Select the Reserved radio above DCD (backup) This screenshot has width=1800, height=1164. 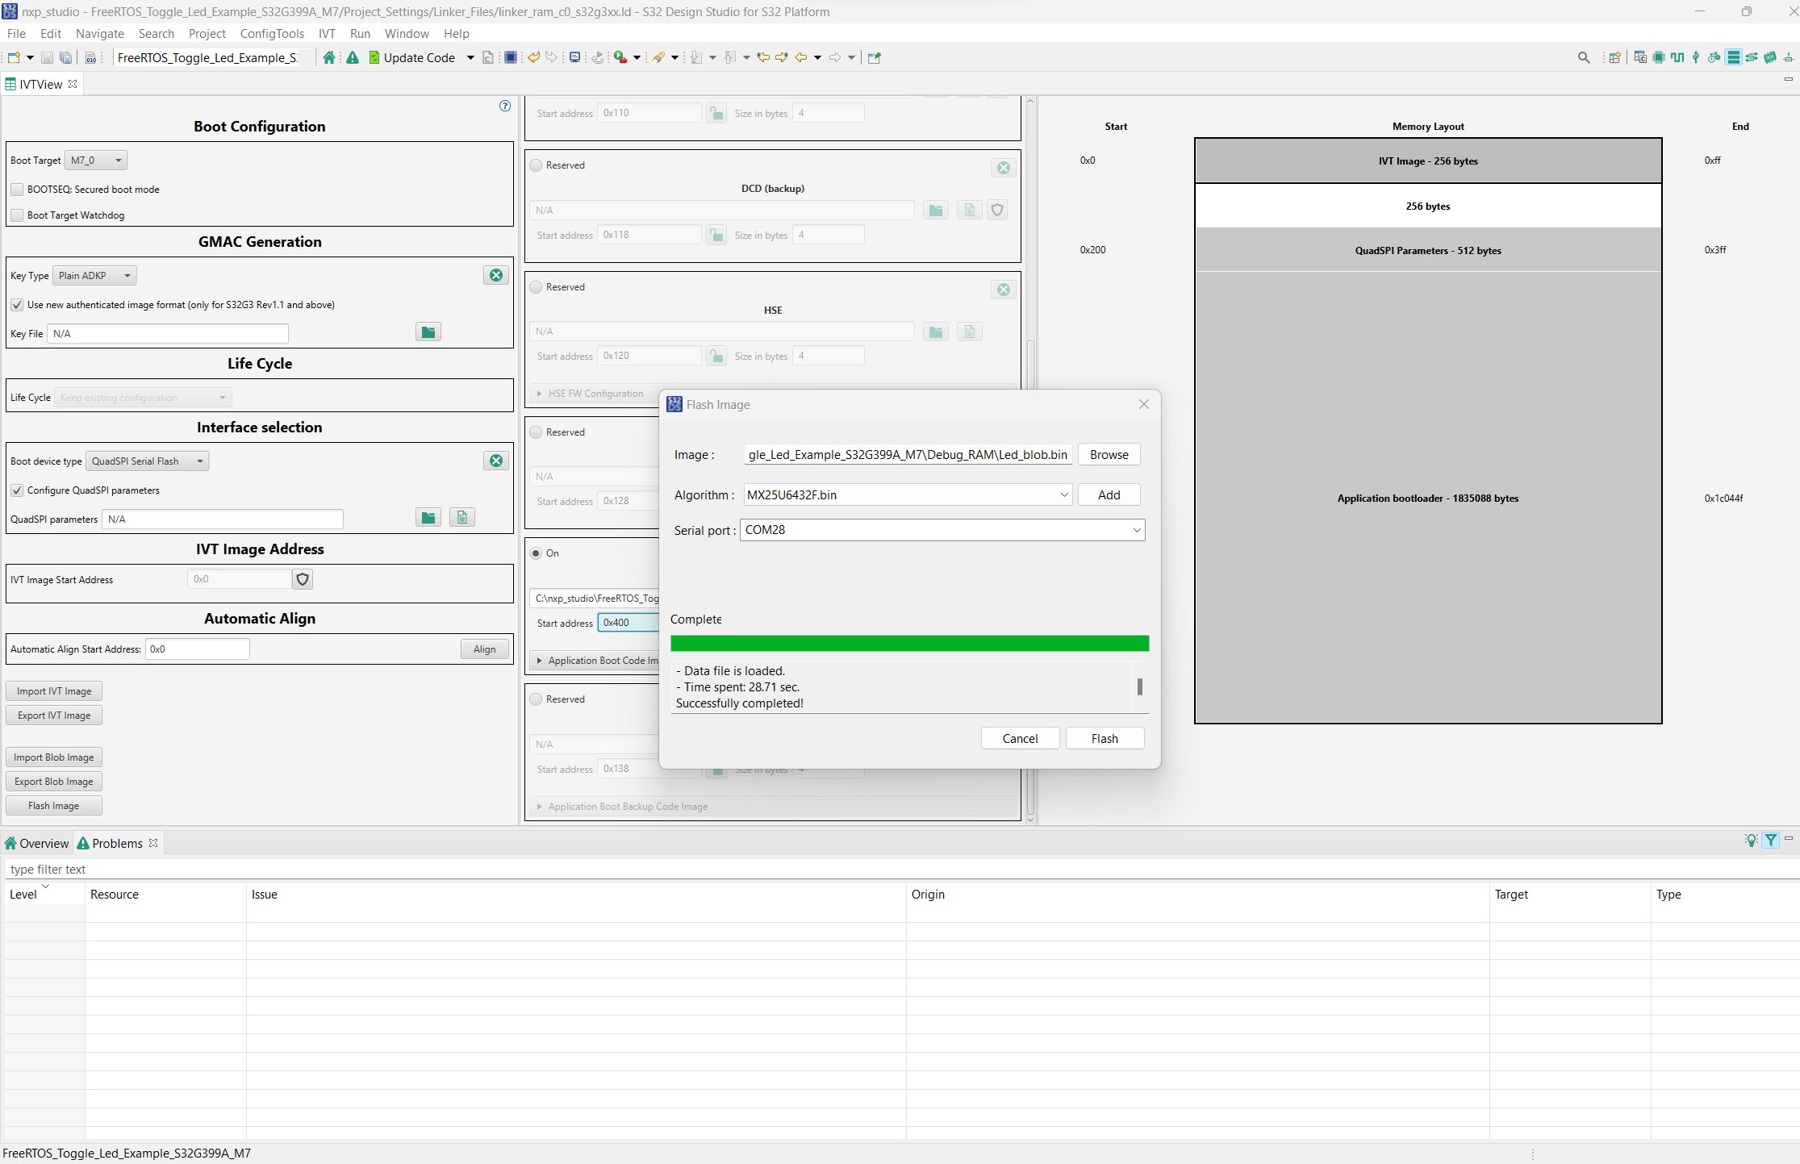click(536, 165)
